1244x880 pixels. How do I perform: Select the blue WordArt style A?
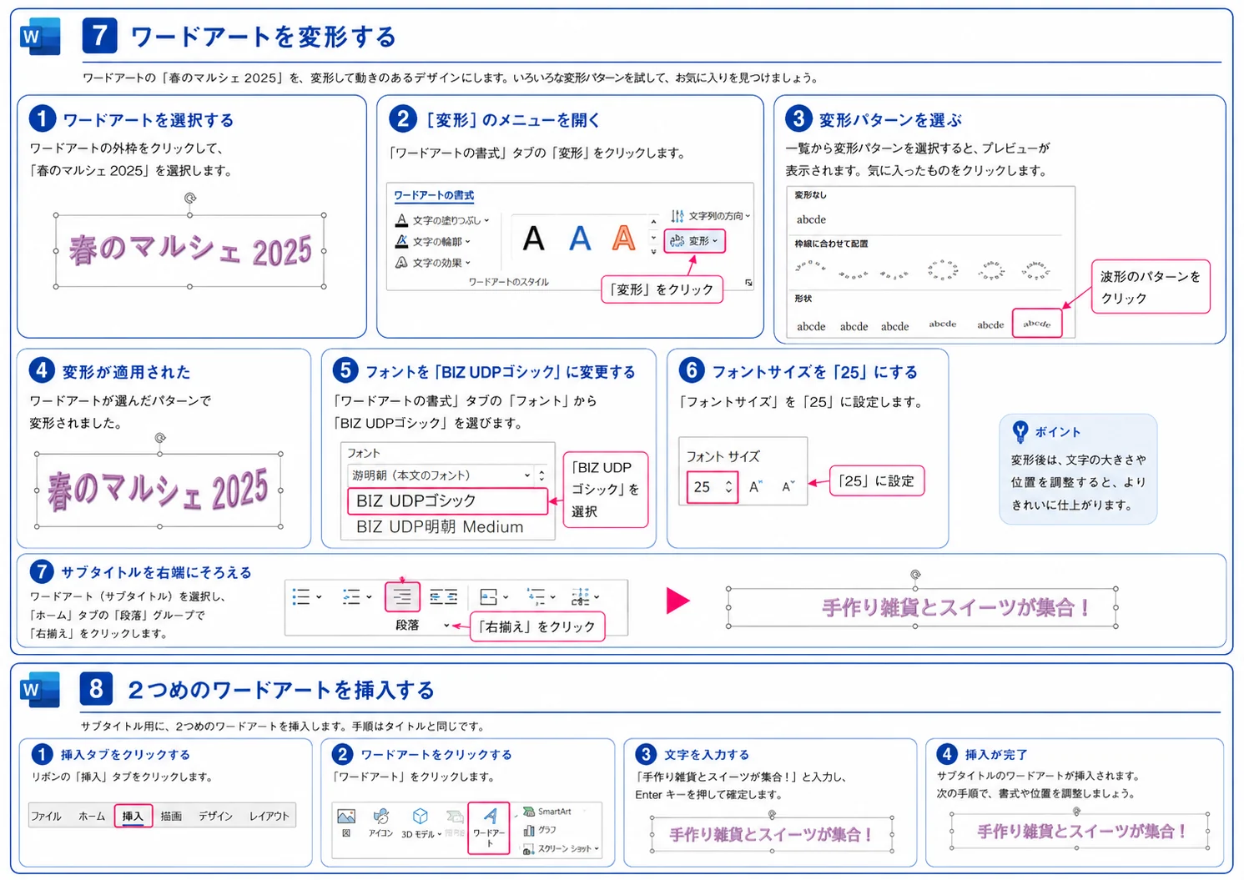coord(580,239)
